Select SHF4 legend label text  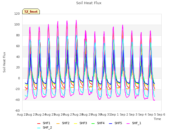click(x=101, y=123)
